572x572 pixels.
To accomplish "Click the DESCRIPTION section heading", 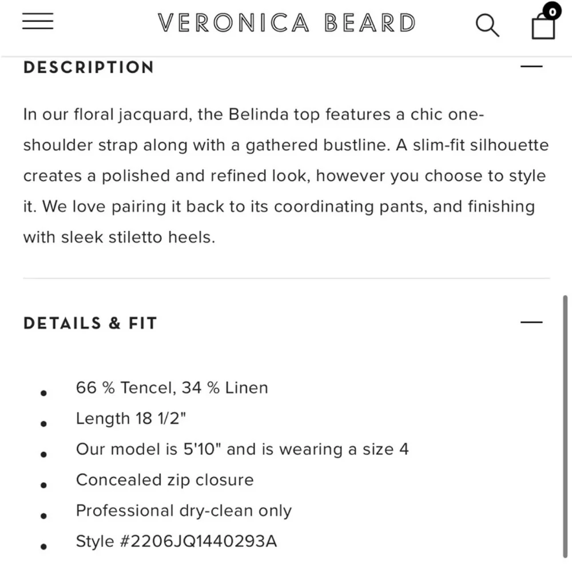I will click(x=88, y=67).
